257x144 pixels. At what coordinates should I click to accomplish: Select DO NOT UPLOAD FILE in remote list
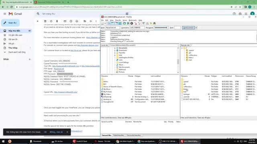(192, 99)
